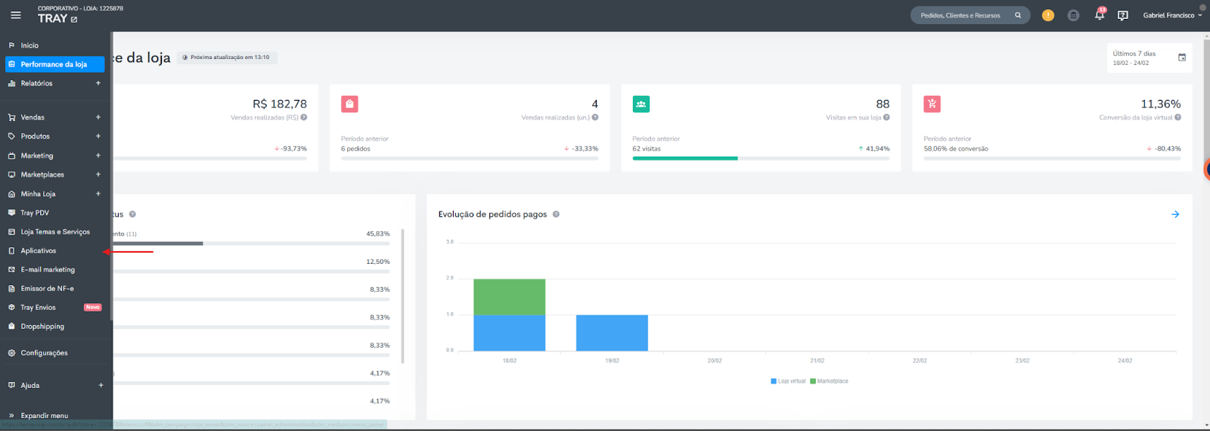The height and width of the screenshot is (431, 1210).
Task: Click the notifications bell icon
Action: (1100, 14)
